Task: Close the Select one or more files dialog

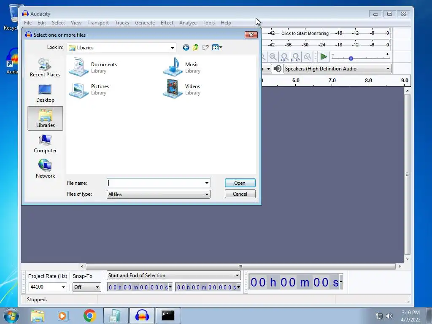Action: [x=251, y=35]
